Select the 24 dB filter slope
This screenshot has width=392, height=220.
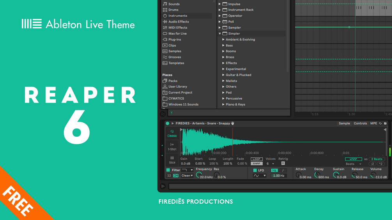pos(176,176)
